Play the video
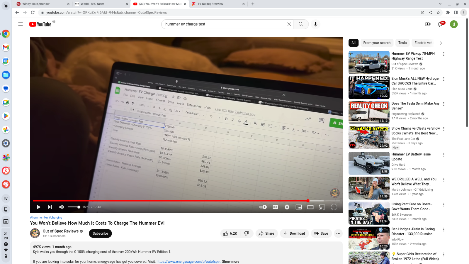469x264 pixels. [38, 207]
